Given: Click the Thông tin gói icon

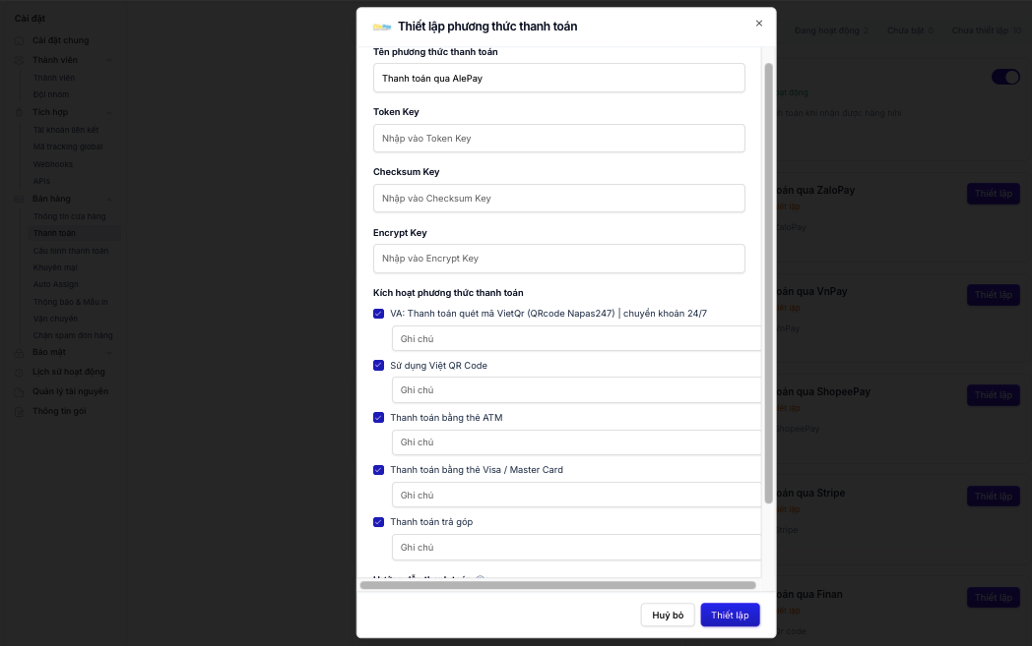Looking at the screenshot, I should point(19,412).
